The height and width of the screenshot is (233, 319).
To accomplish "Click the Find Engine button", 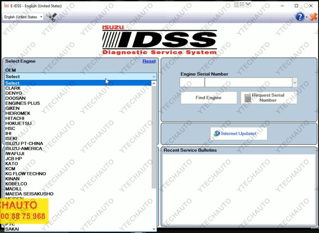I will [208, 98].
